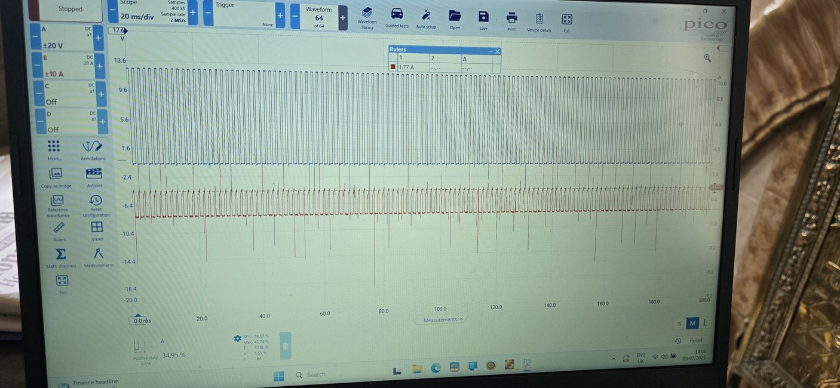The height and width of the screenshot is (388, 840).
Task: Open Channel A ±20 V settings
Action: tap(67, 37)
